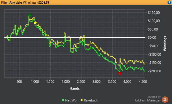Select the yellow star marker on graph
This screenshot has height=104, width=172.
coord(35,23)
